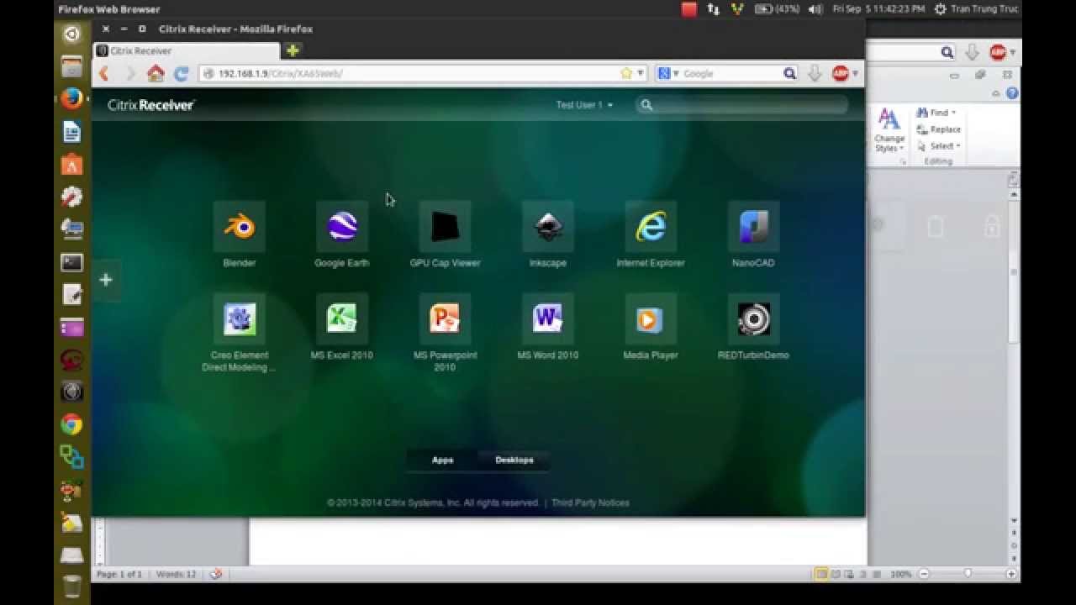
Task: Launch the Blender app icon
Action: click(x=240, y=227)
